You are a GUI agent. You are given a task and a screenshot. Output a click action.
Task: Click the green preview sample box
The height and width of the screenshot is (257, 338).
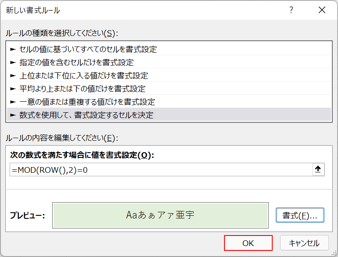pos(160,215)
